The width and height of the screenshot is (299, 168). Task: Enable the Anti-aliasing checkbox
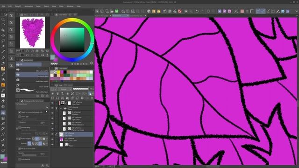20,159
